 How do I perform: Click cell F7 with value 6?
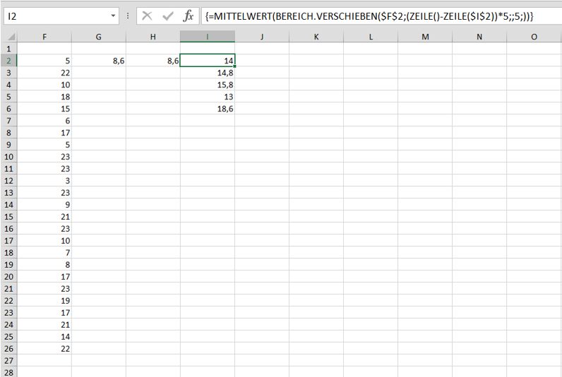point(44,121)
